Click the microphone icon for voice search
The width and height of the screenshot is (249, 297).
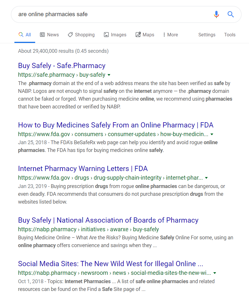216,14
